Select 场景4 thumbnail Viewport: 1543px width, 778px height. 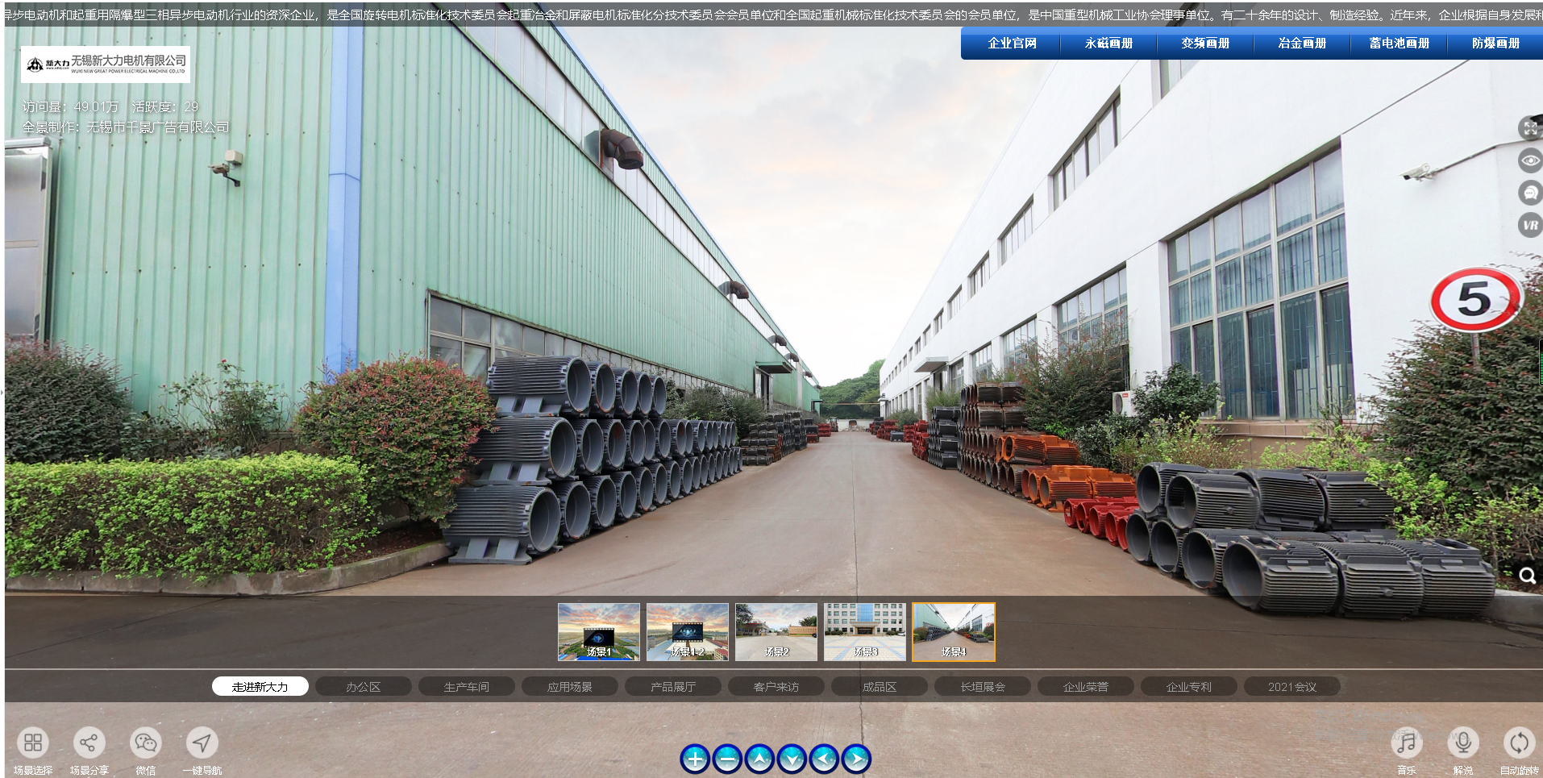954,632
